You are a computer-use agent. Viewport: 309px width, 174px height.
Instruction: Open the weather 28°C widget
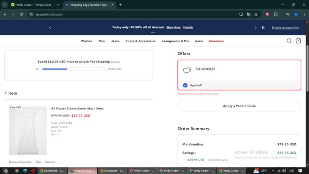(261, 171)
